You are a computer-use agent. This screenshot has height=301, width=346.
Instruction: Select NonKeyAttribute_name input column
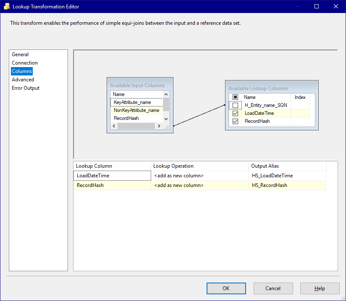pos(136,110)
